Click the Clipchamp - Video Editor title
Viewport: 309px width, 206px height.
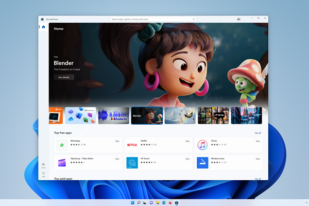[x=82, y=159]
